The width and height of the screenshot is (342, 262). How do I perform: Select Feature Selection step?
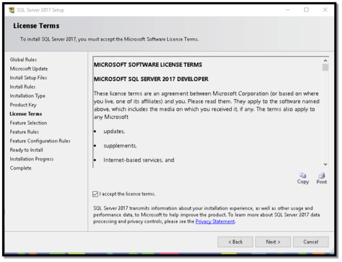[x=28, y=123]
